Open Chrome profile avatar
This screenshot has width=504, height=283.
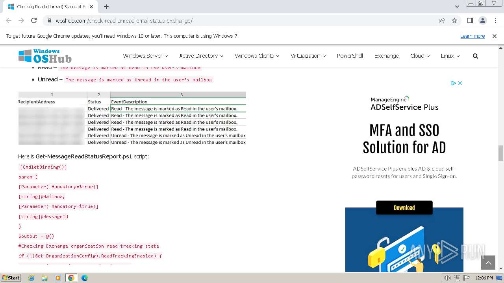[x=483, y=21]
